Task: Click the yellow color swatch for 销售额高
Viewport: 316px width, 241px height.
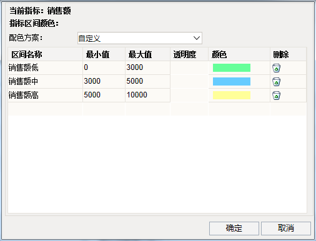Action: click(232, 96)
